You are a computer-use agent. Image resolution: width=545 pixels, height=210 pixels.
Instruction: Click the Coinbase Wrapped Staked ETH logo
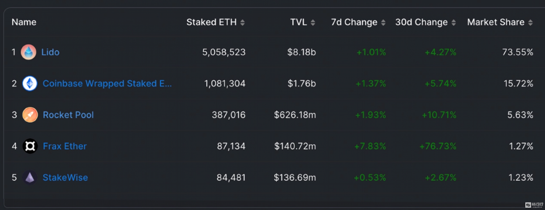(30, 84)
